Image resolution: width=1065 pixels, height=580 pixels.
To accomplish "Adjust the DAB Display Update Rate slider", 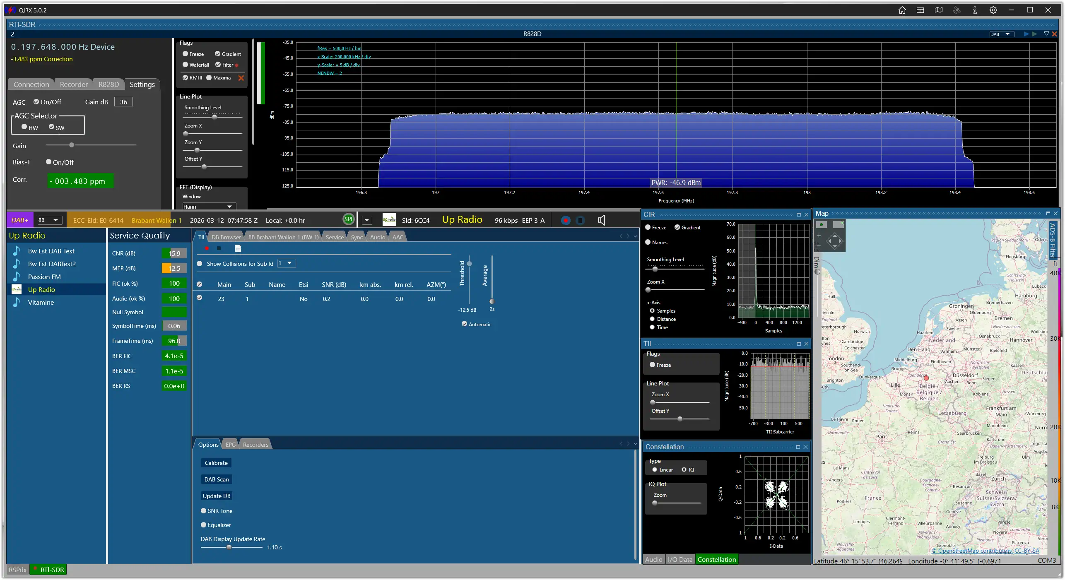I will 229,547.
